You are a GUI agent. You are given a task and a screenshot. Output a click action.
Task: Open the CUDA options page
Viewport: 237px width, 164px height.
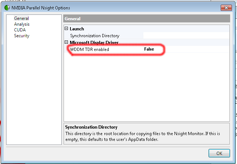tap(20, 30)
